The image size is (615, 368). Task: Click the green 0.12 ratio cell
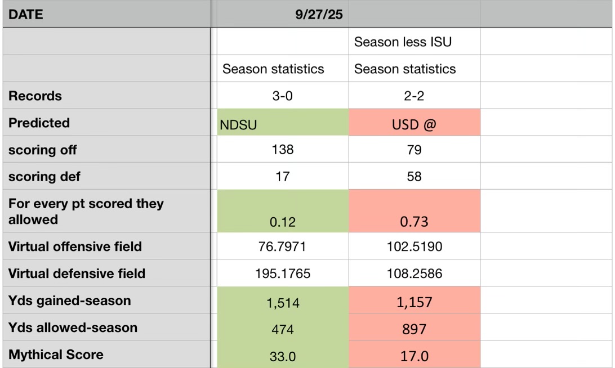tap(282, 212)
